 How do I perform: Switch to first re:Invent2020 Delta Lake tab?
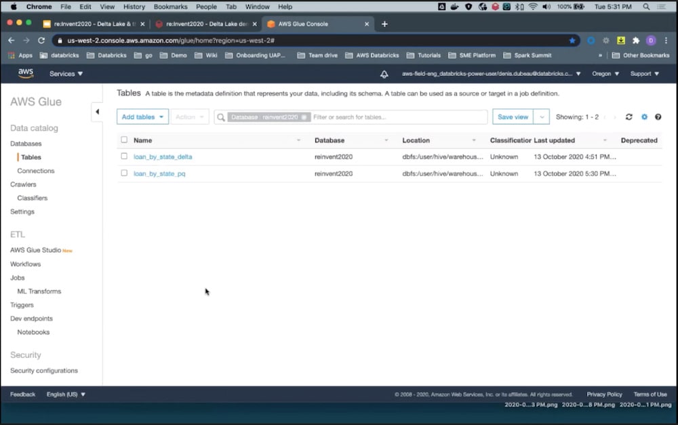coord(88,24)
